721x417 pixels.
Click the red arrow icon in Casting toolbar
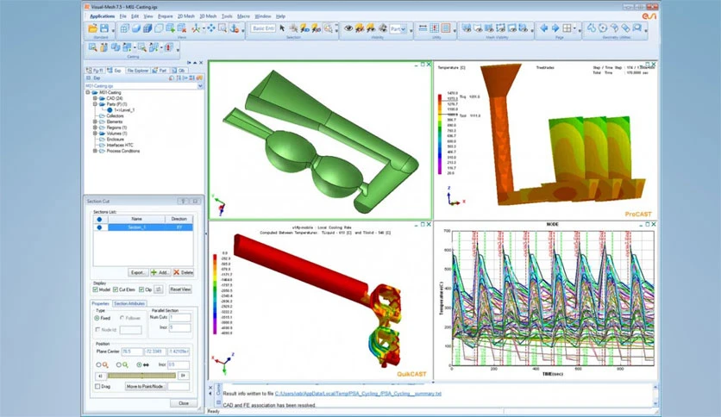pos(169,47)
